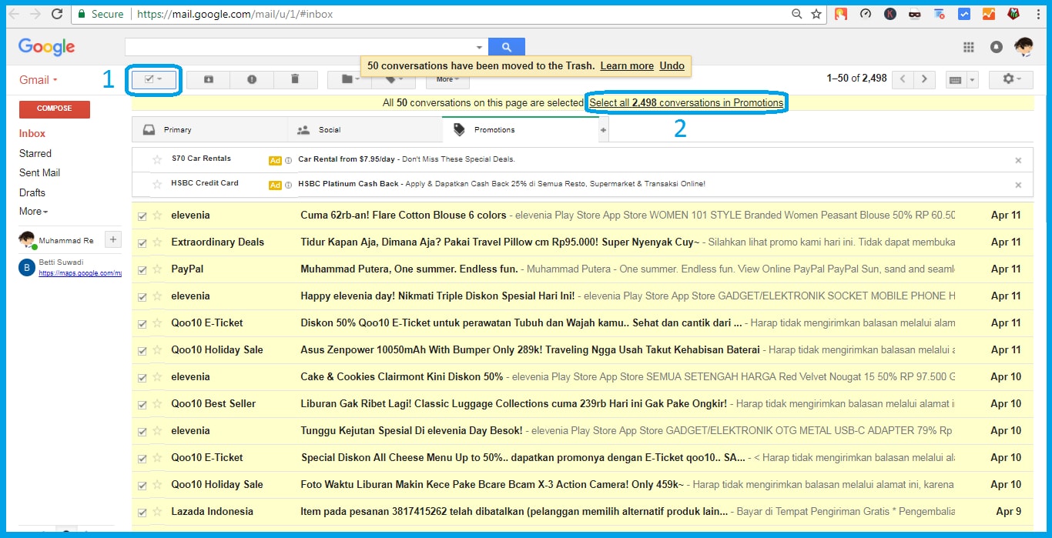
Task: Open the Gmail product switcher dropdown
Action: point(39,80)
